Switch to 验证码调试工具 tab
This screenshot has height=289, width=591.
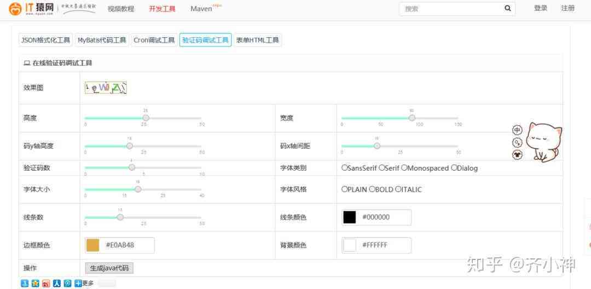point(205,40)
